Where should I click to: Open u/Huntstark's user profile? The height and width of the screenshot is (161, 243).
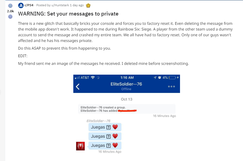60,5
